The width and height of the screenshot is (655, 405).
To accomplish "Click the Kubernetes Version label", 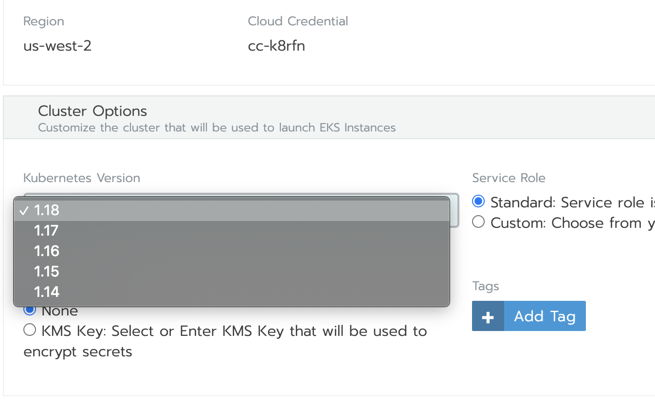I will (81, 178).
